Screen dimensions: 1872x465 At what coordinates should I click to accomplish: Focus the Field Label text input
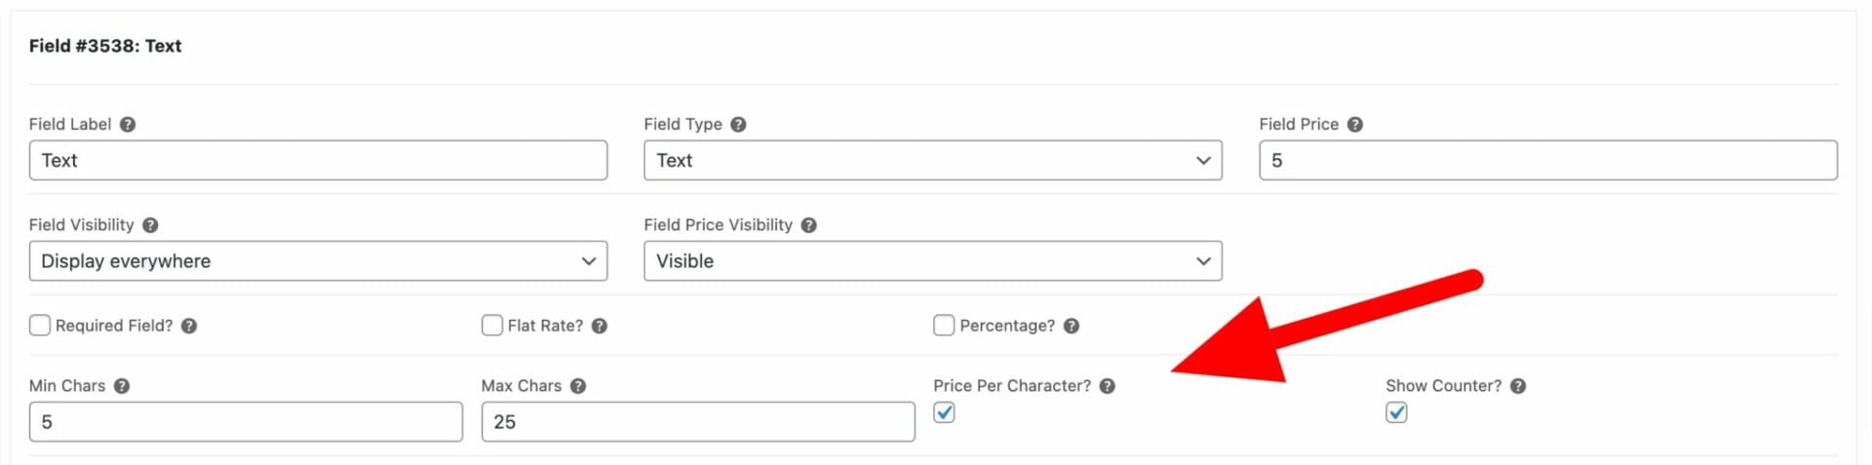(318, 160)
